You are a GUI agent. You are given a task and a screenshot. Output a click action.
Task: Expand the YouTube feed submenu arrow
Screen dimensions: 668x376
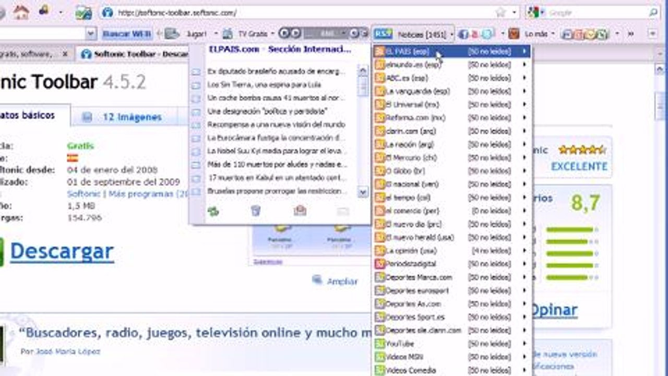pos(524,344)
